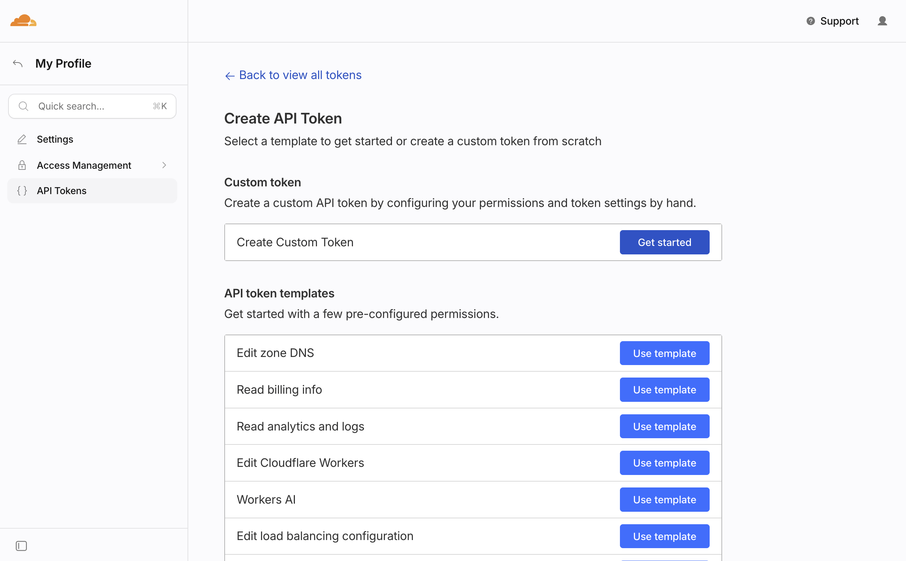906x561 pixels.
Task: Click the Quick search magnifier icon
Action: [24, 106]
